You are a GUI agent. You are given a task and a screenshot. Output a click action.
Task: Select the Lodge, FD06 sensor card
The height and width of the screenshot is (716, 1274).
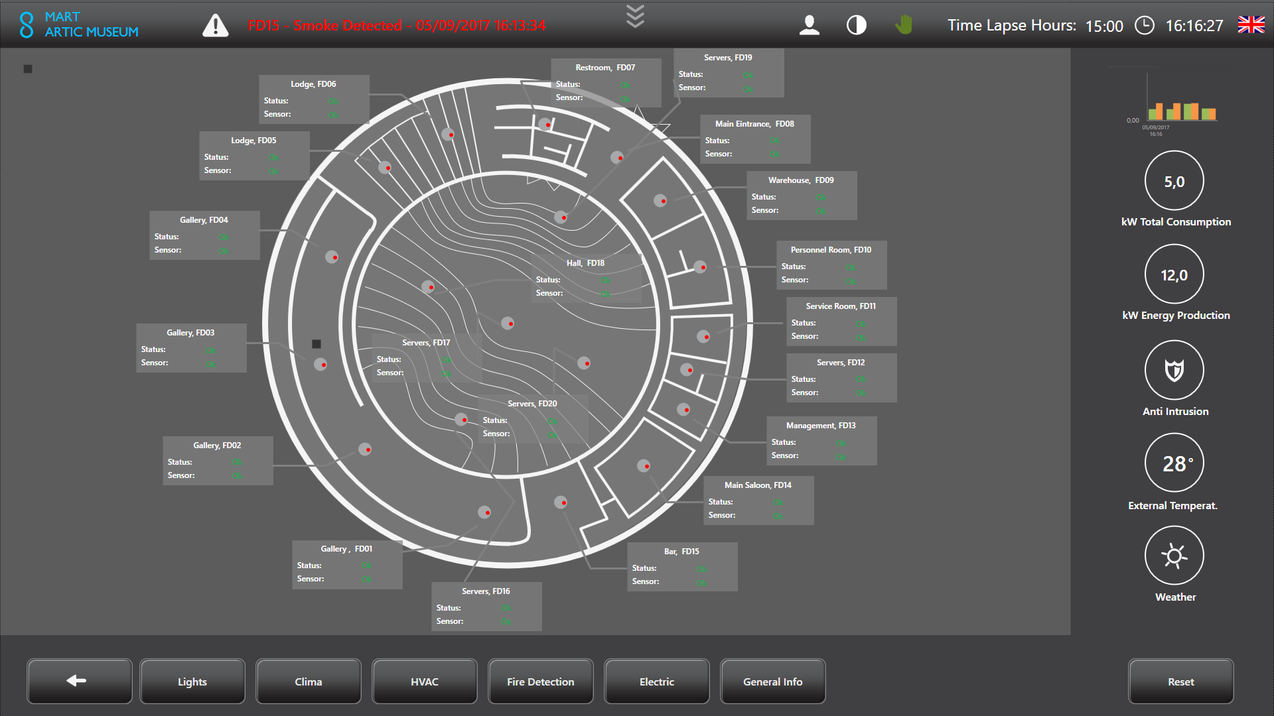(314, 99)
